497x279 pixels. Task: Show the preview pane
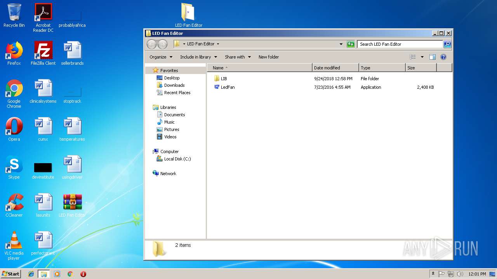(433, 57)
